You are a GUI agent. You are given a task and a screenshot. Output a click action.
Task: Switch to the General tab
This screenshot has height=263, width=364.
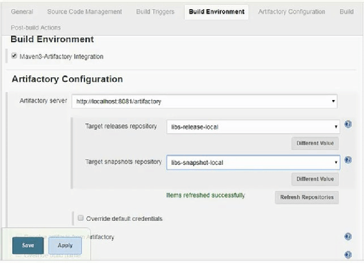coord(22,12)
